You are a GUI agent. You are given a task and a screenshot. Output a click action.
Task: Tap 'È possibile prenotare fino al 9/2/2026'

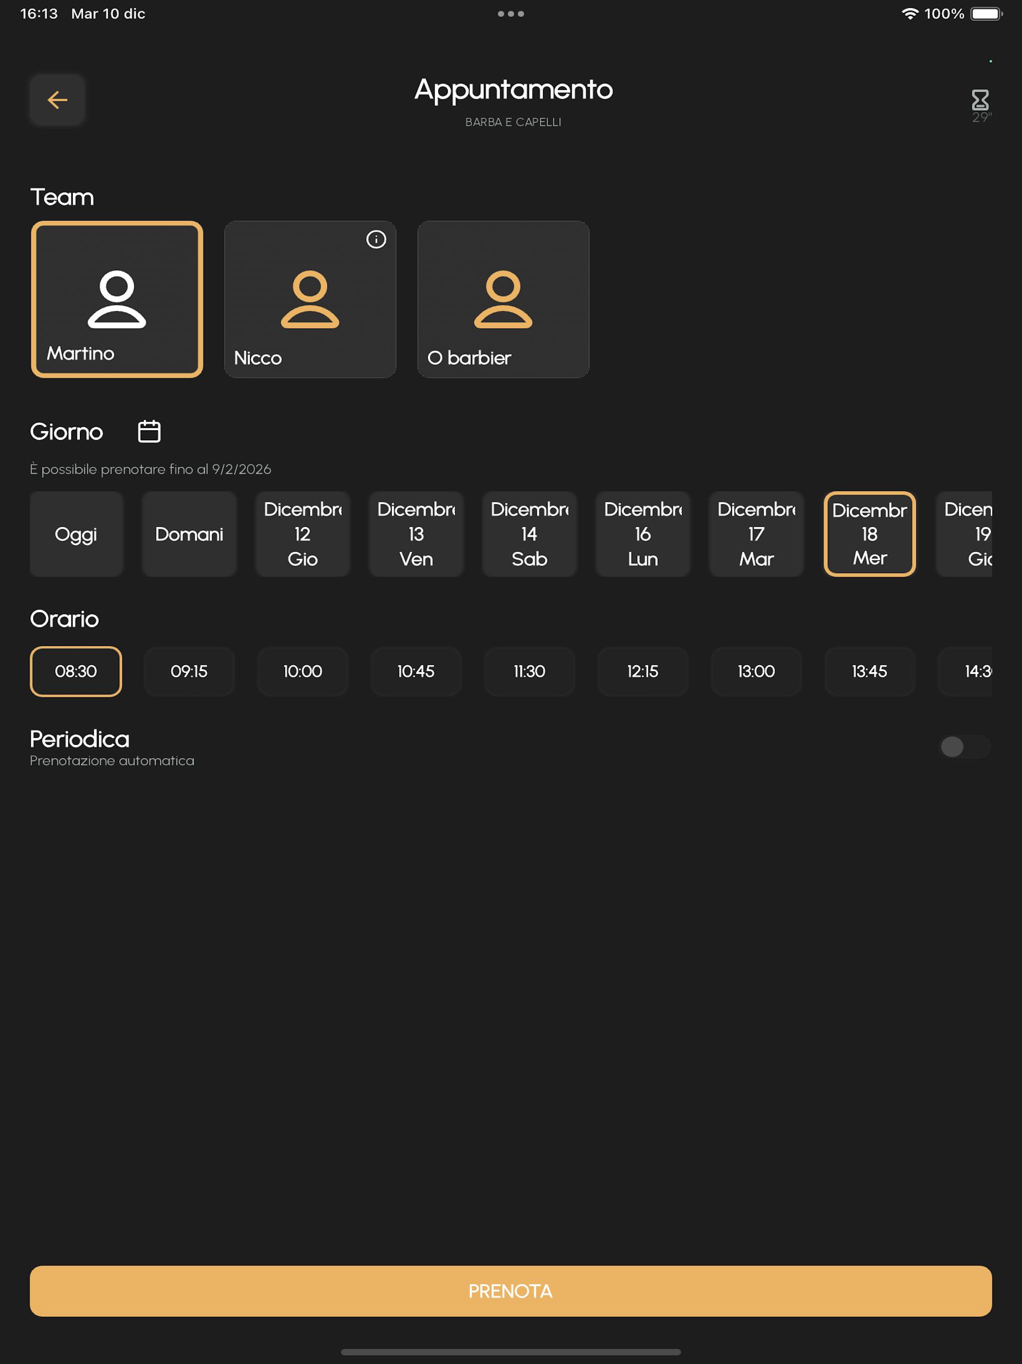[x=150, y=469]
